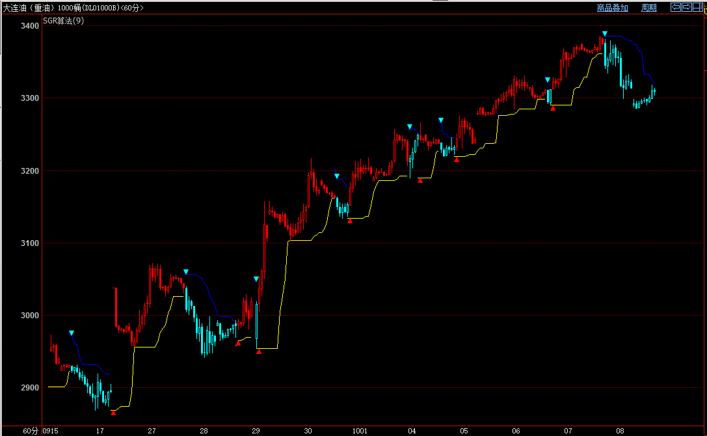Click the 27 date axis label
Image resolution: width=707 pixels, height=436 pixels.
[x=152, y=431]
